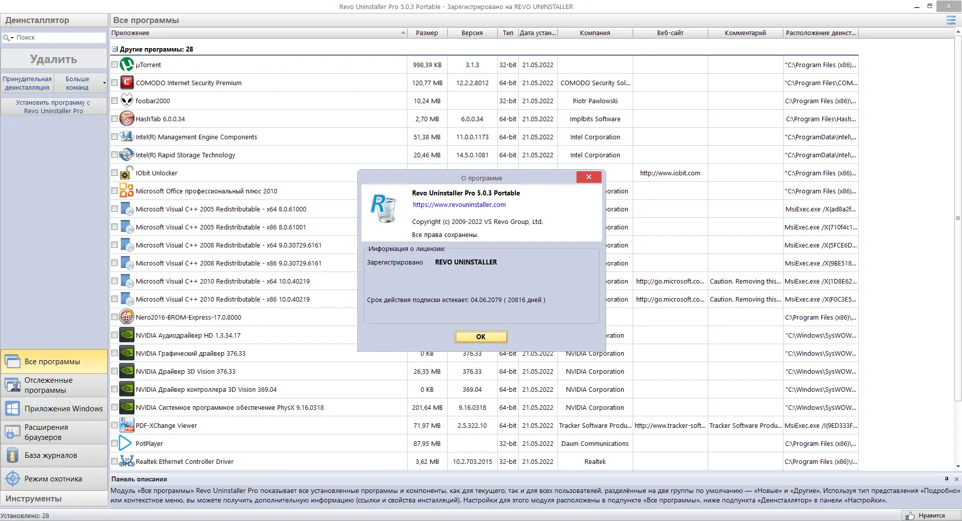
Task: Click OK in the О программе dialog
Action: tap(481, 337)
